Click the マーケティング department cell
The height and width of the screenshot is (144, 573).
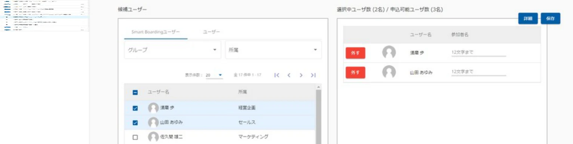254,137
